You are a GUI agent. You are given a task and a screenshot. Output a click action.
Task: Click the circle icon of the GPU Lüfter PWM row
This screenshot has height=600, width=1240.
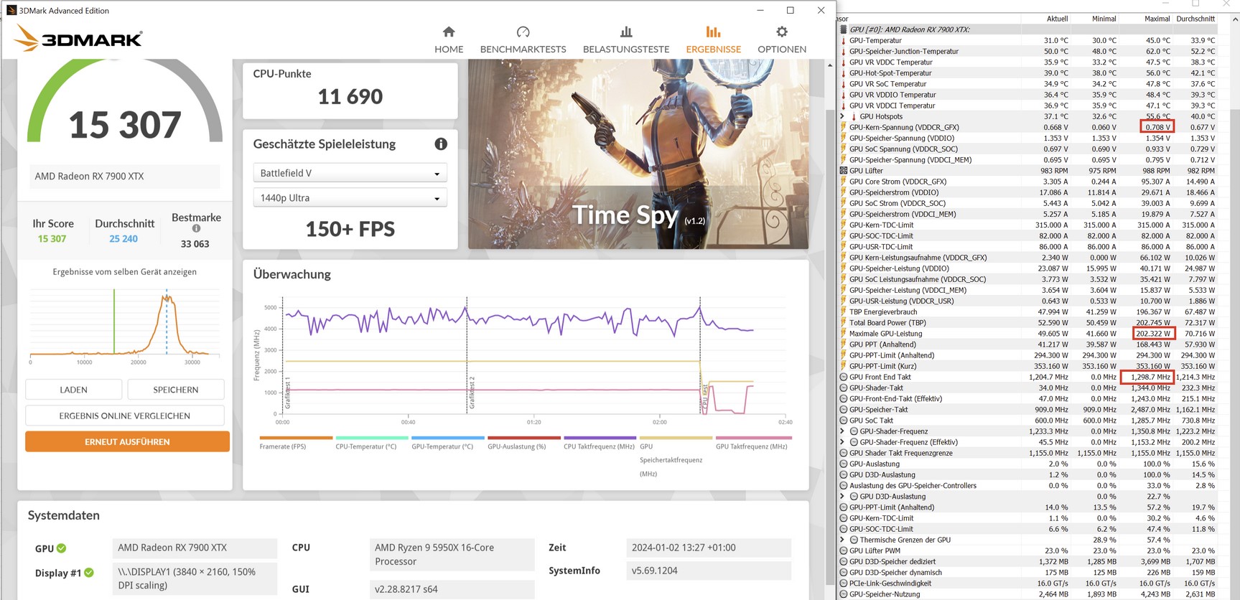pos(844,550)
